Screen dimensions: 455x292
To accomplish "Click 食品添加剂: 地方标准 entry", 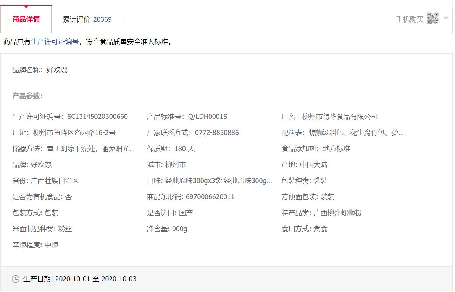I will pos(316,148).
